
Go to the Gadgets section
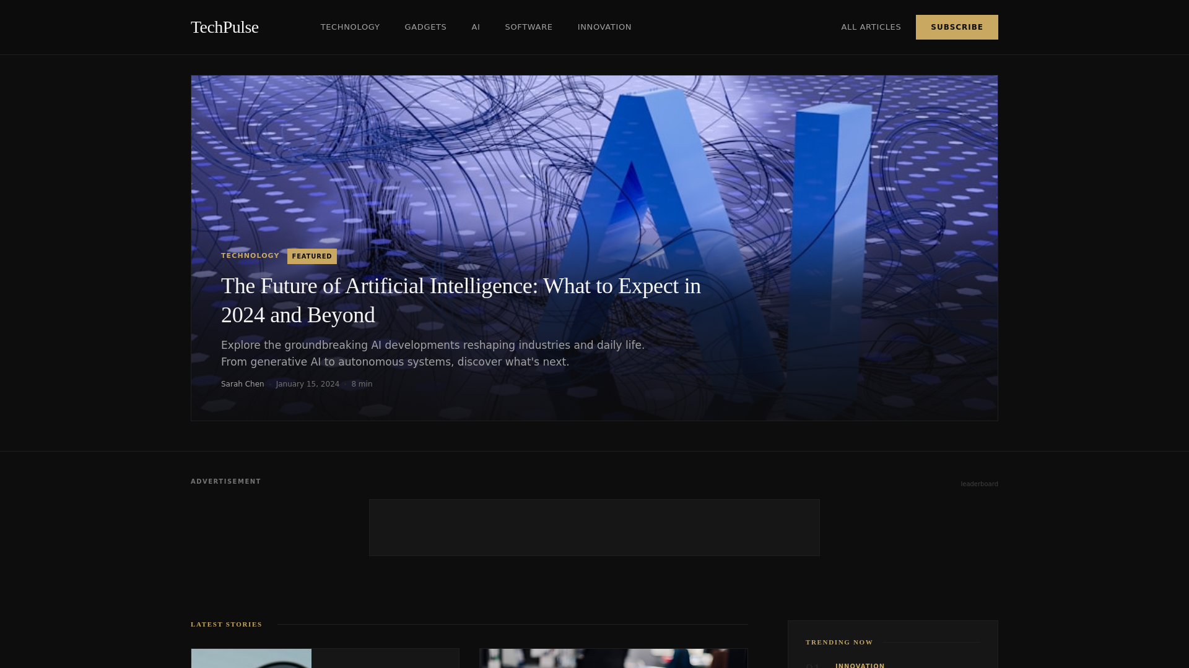[425, 27]
